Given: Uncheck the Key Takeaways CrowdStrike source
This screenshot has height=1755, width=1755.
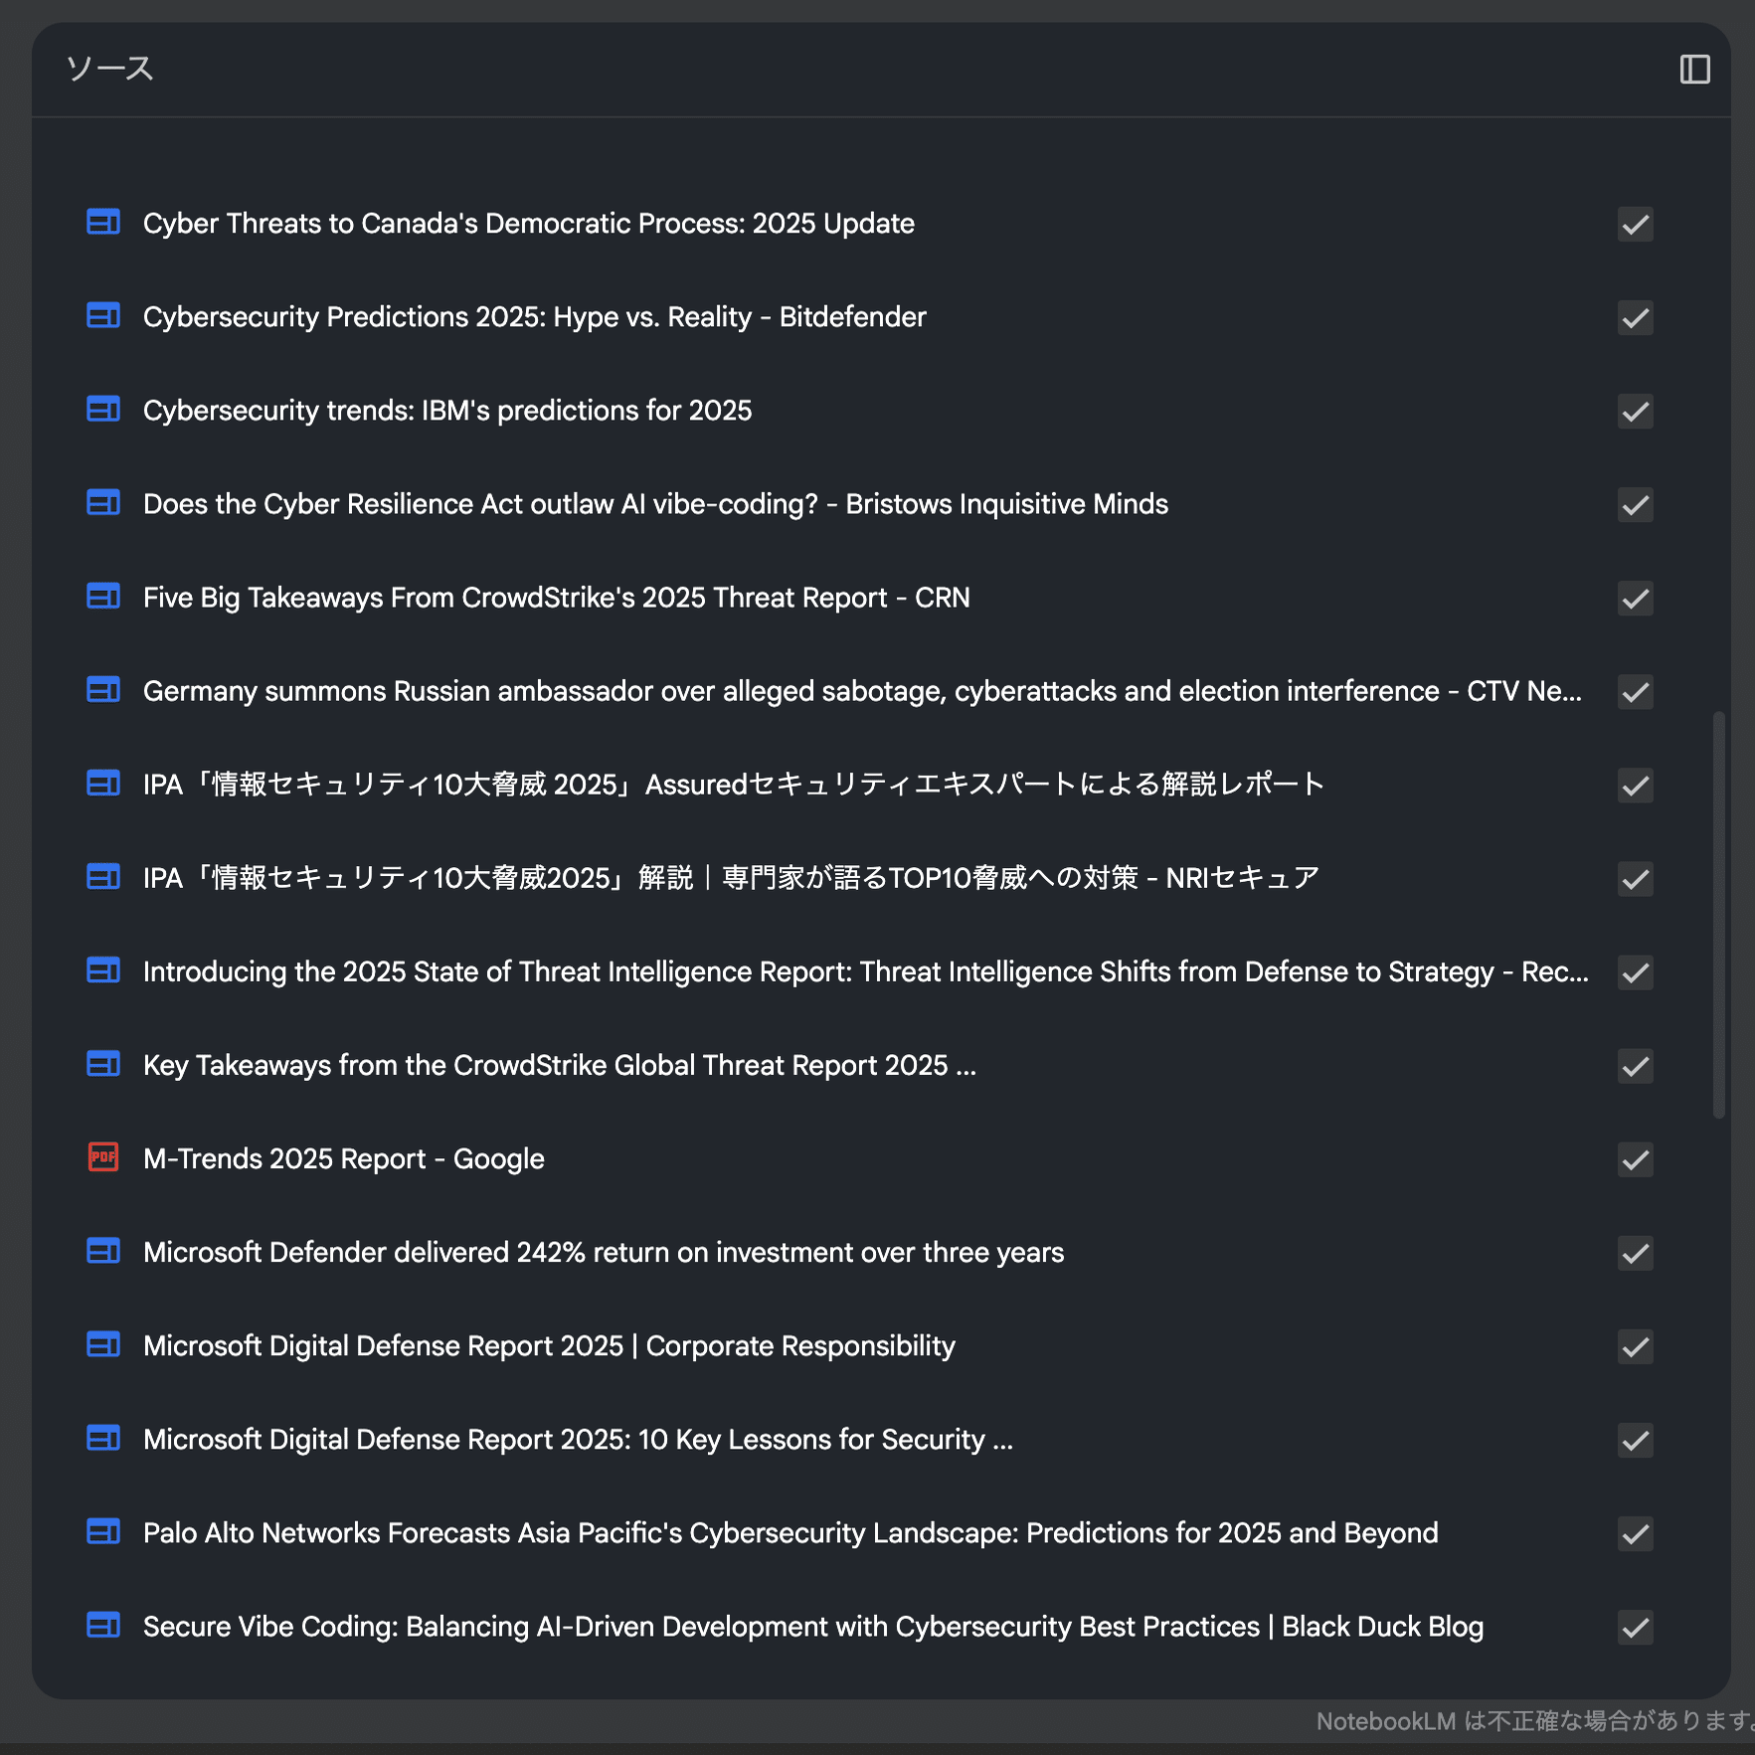Looking at the screenshot, I should tap(1634, 1067).
